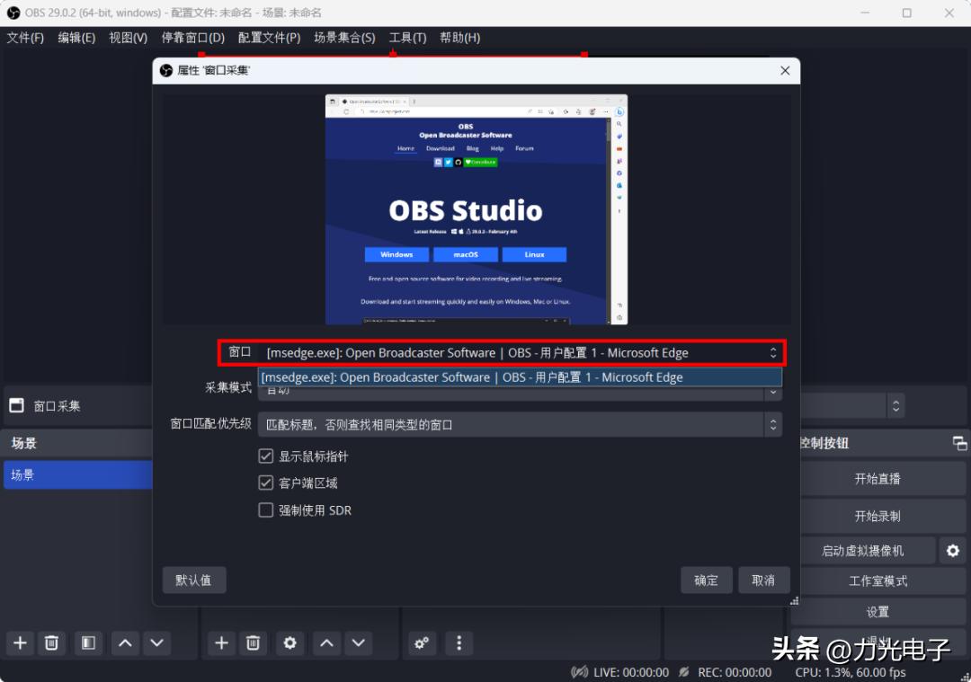The height and width of the screenshot is (682, 971).
Task: Confirm with the 确定 button
Action: [706, 580]
